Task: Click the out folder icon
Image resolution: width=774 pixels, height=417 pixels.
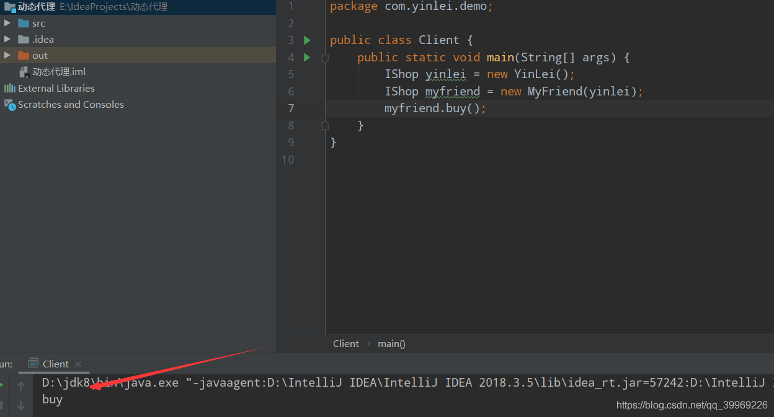Action: click(x=24, y=55)
